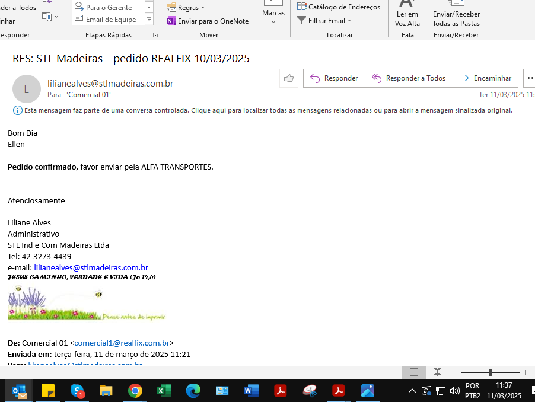Viewport: 535px width, 402px height.
Task: Expand the Marcas menu
Action: point(273,15)
